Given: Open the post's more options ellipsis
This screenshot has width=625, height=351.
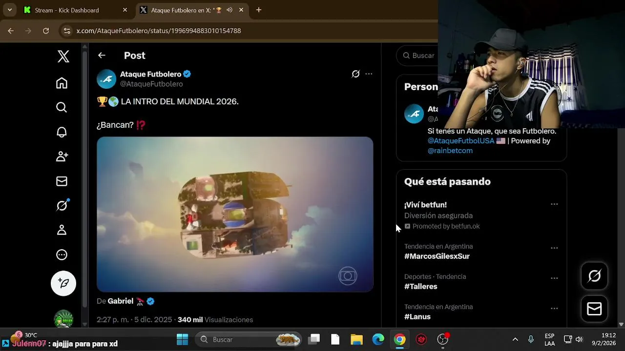Looking at the screenshot, I should point(369,74).
